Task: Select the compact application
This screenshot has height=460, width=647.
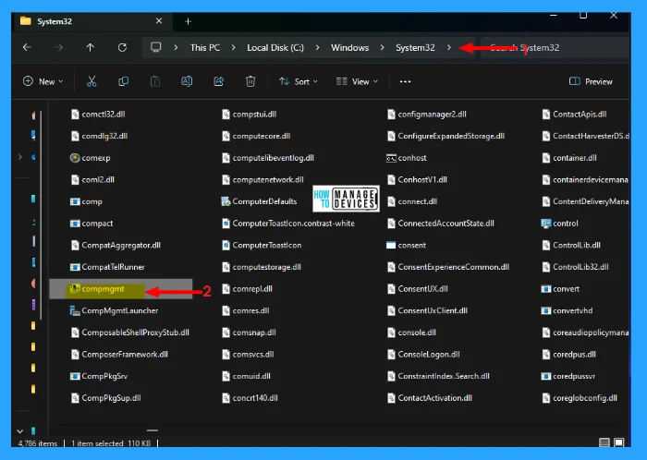Action: tap(92, 224)
